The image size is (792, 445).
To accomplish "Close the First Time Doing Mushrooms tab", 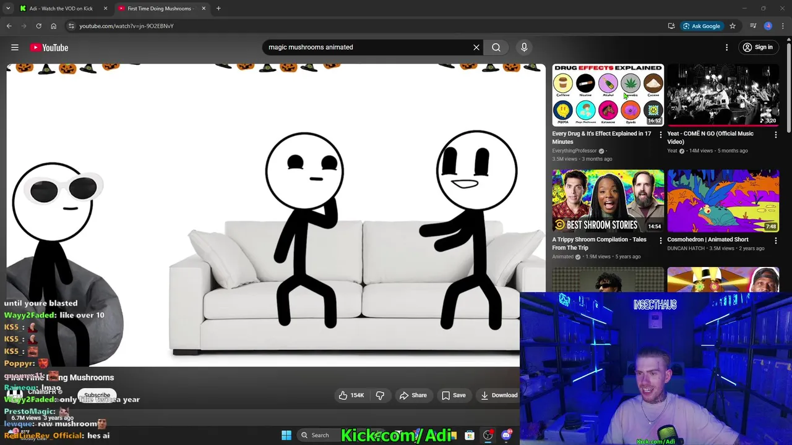I will (x=203, y=9).
